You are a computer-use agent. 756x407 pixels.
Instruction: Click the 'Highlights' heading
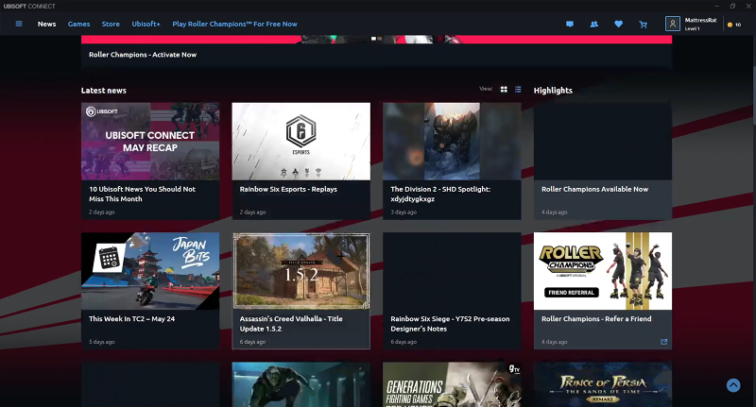[x=553, y=91]
